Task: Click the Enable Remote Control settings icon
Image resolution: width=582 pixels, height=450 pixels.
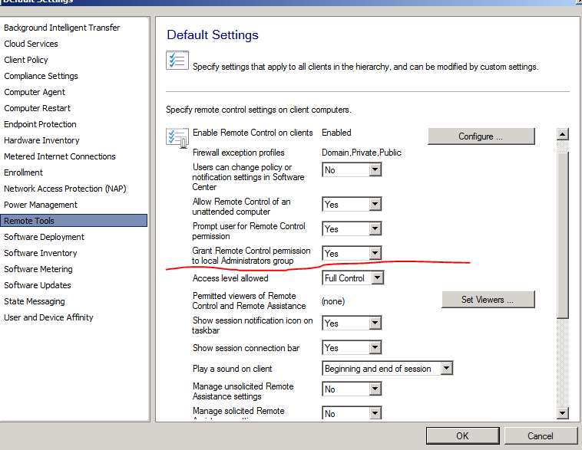Action: (x=177, y=138)
